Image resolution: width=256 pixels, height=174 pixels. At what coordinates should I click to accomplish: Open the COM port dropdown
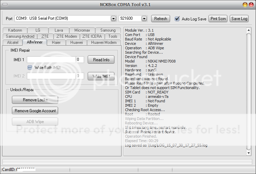[x=113, y=19]
